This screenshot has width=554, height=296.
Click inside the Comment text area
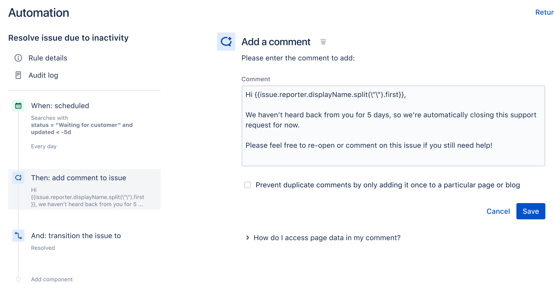click(393, 126)
